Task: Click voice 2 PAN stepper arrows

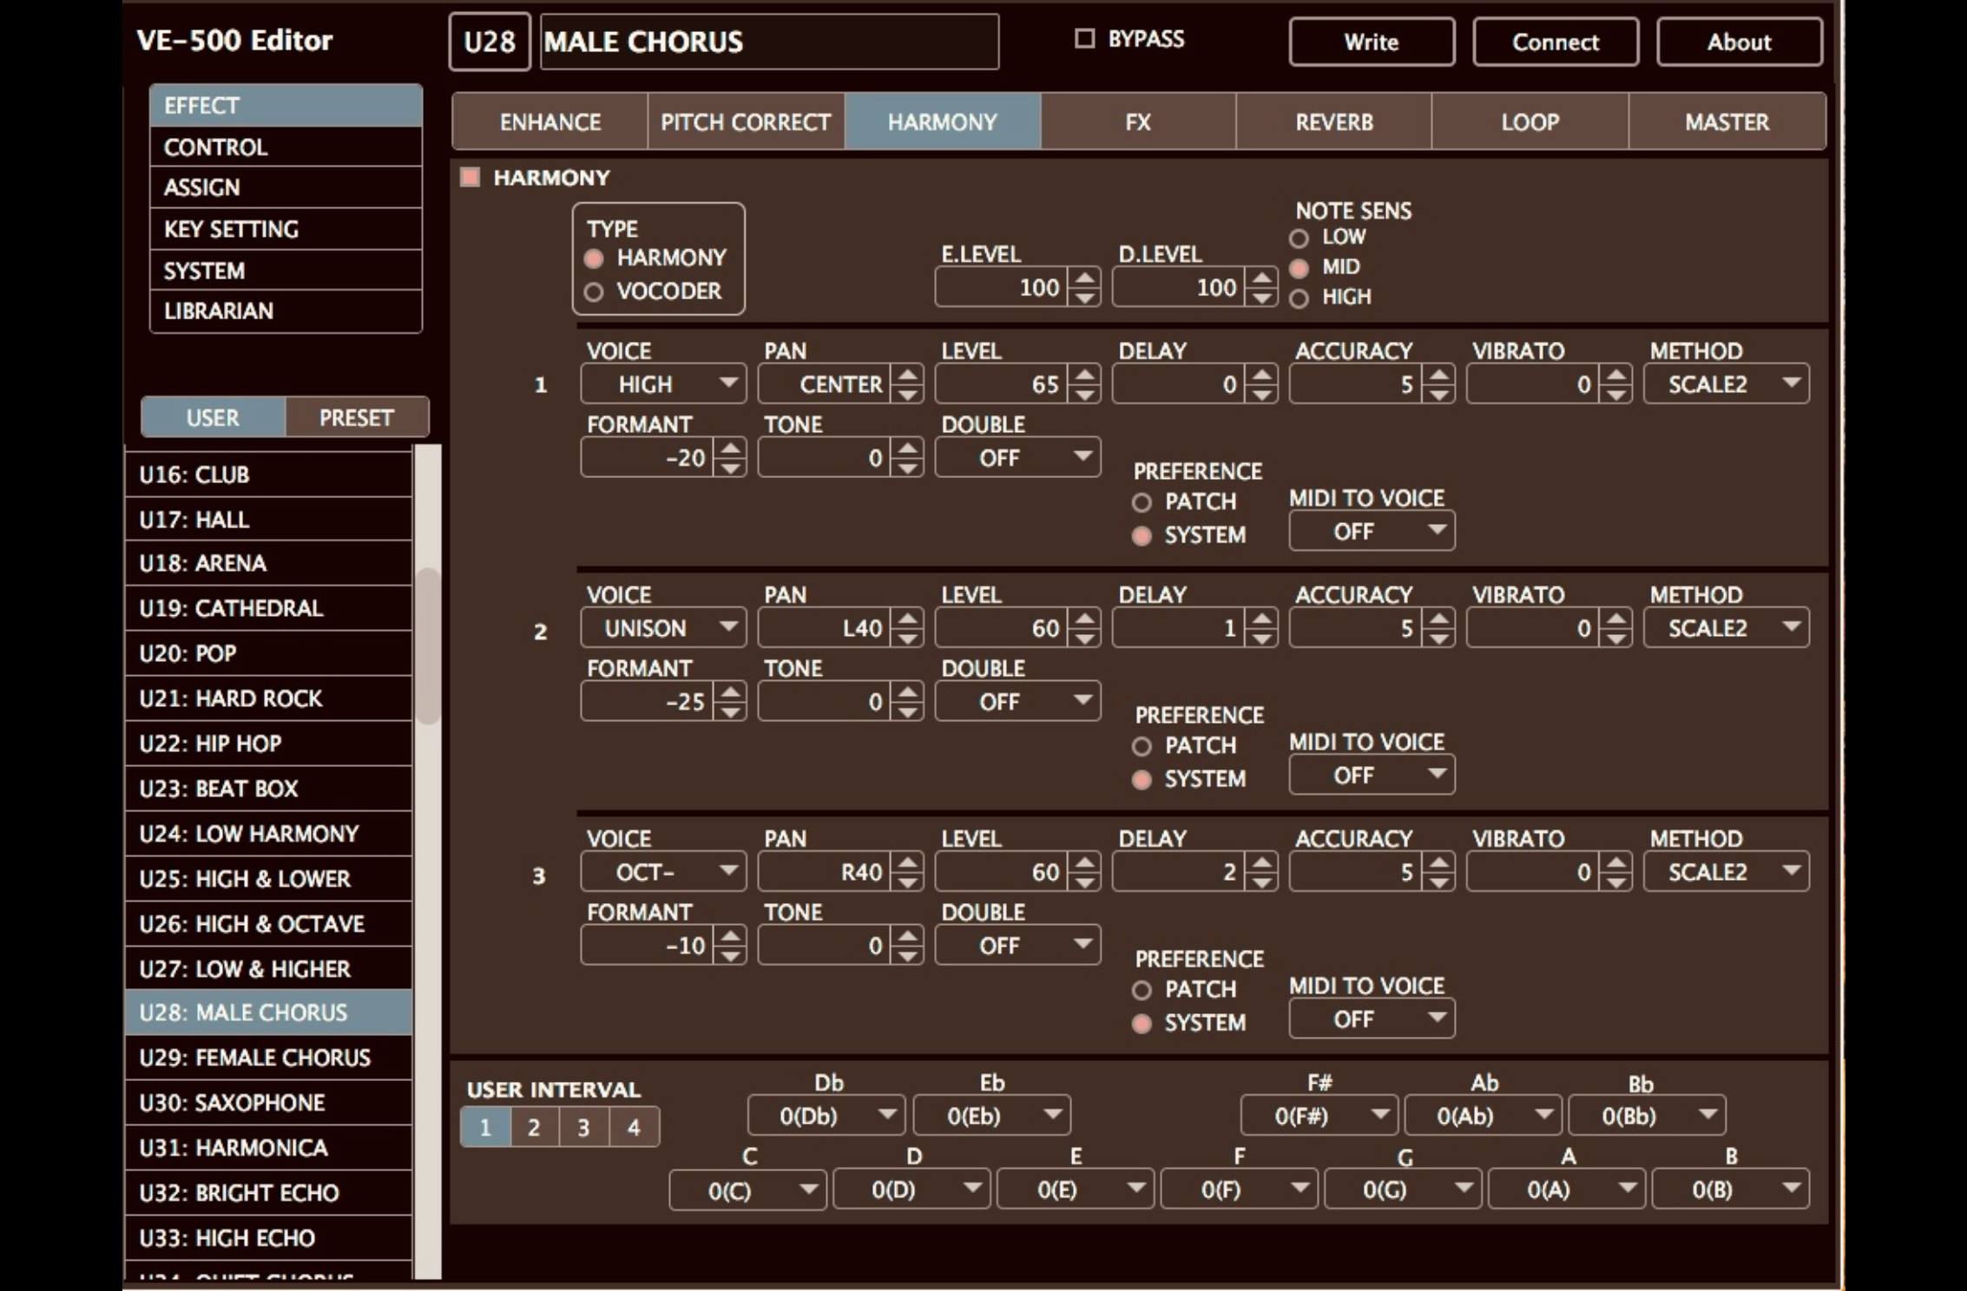Action: click(907, 627)
